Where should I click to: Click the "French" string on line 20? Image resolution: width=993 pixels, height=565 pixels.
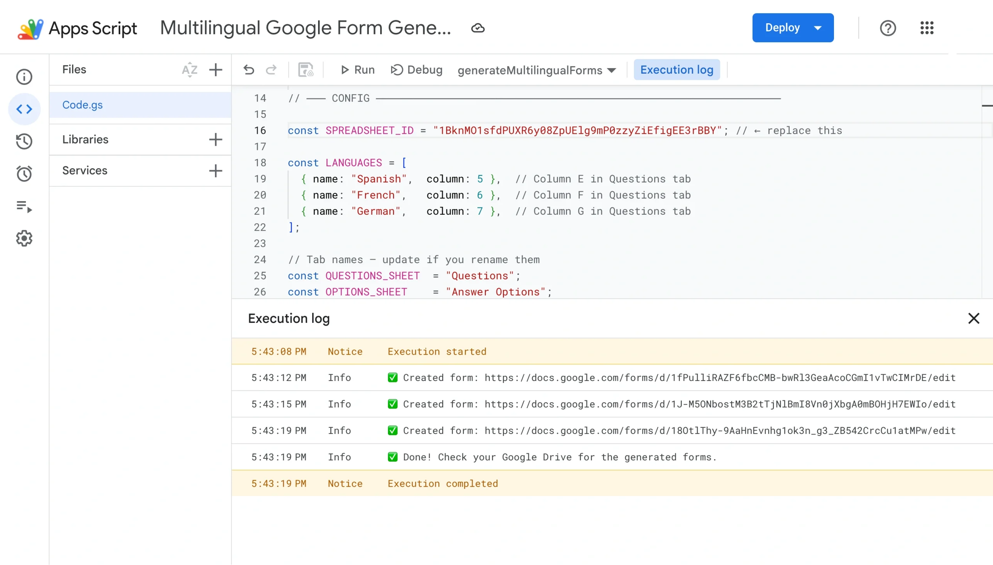coord(375,195)
